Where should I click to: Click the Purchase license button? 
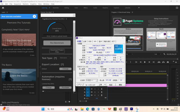[66, 88]
